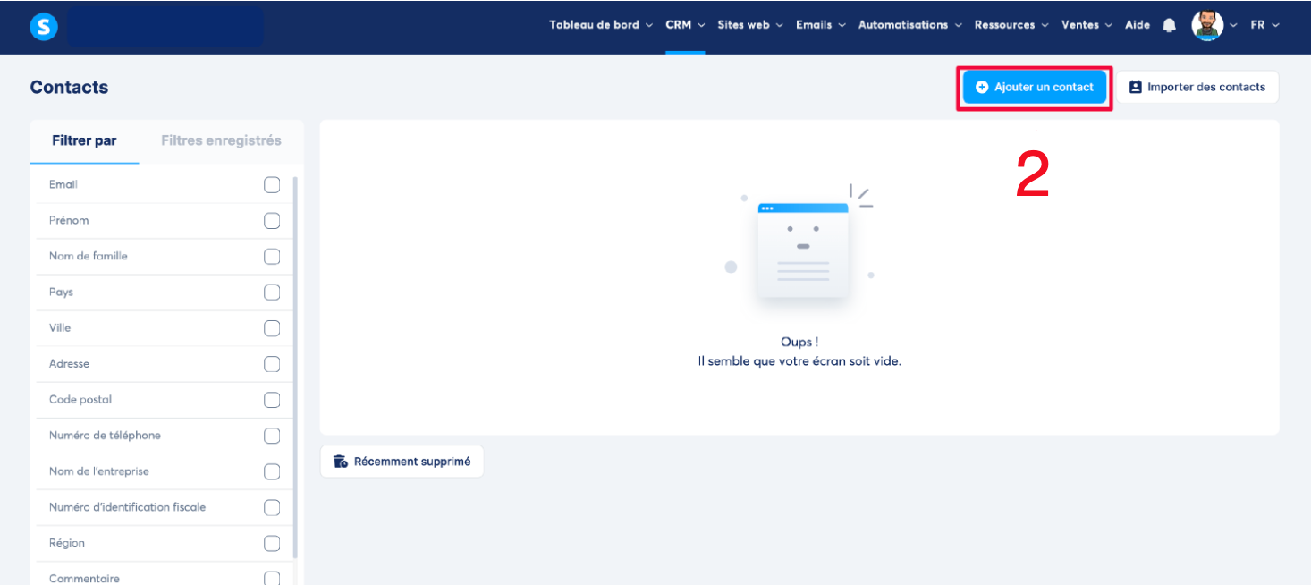Click the Commentaire filter label
Screen dimensions: 1311x585
[84, 578]
